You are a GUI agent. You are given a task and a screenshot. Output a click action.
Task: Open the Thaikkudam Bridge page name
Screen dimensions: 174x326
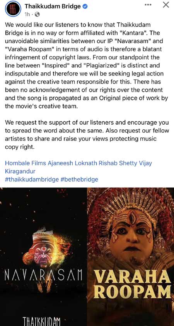pyautogui.click(x=53, y=7)
